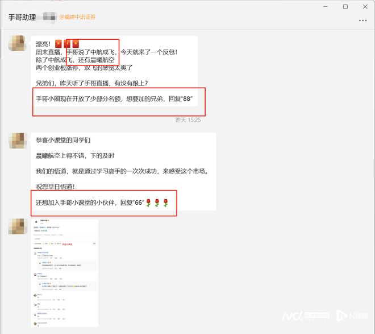The height and width of the screenshot is (334, 375).
Task: Click the 手哥助理 chat title
Action: [22, 17]
